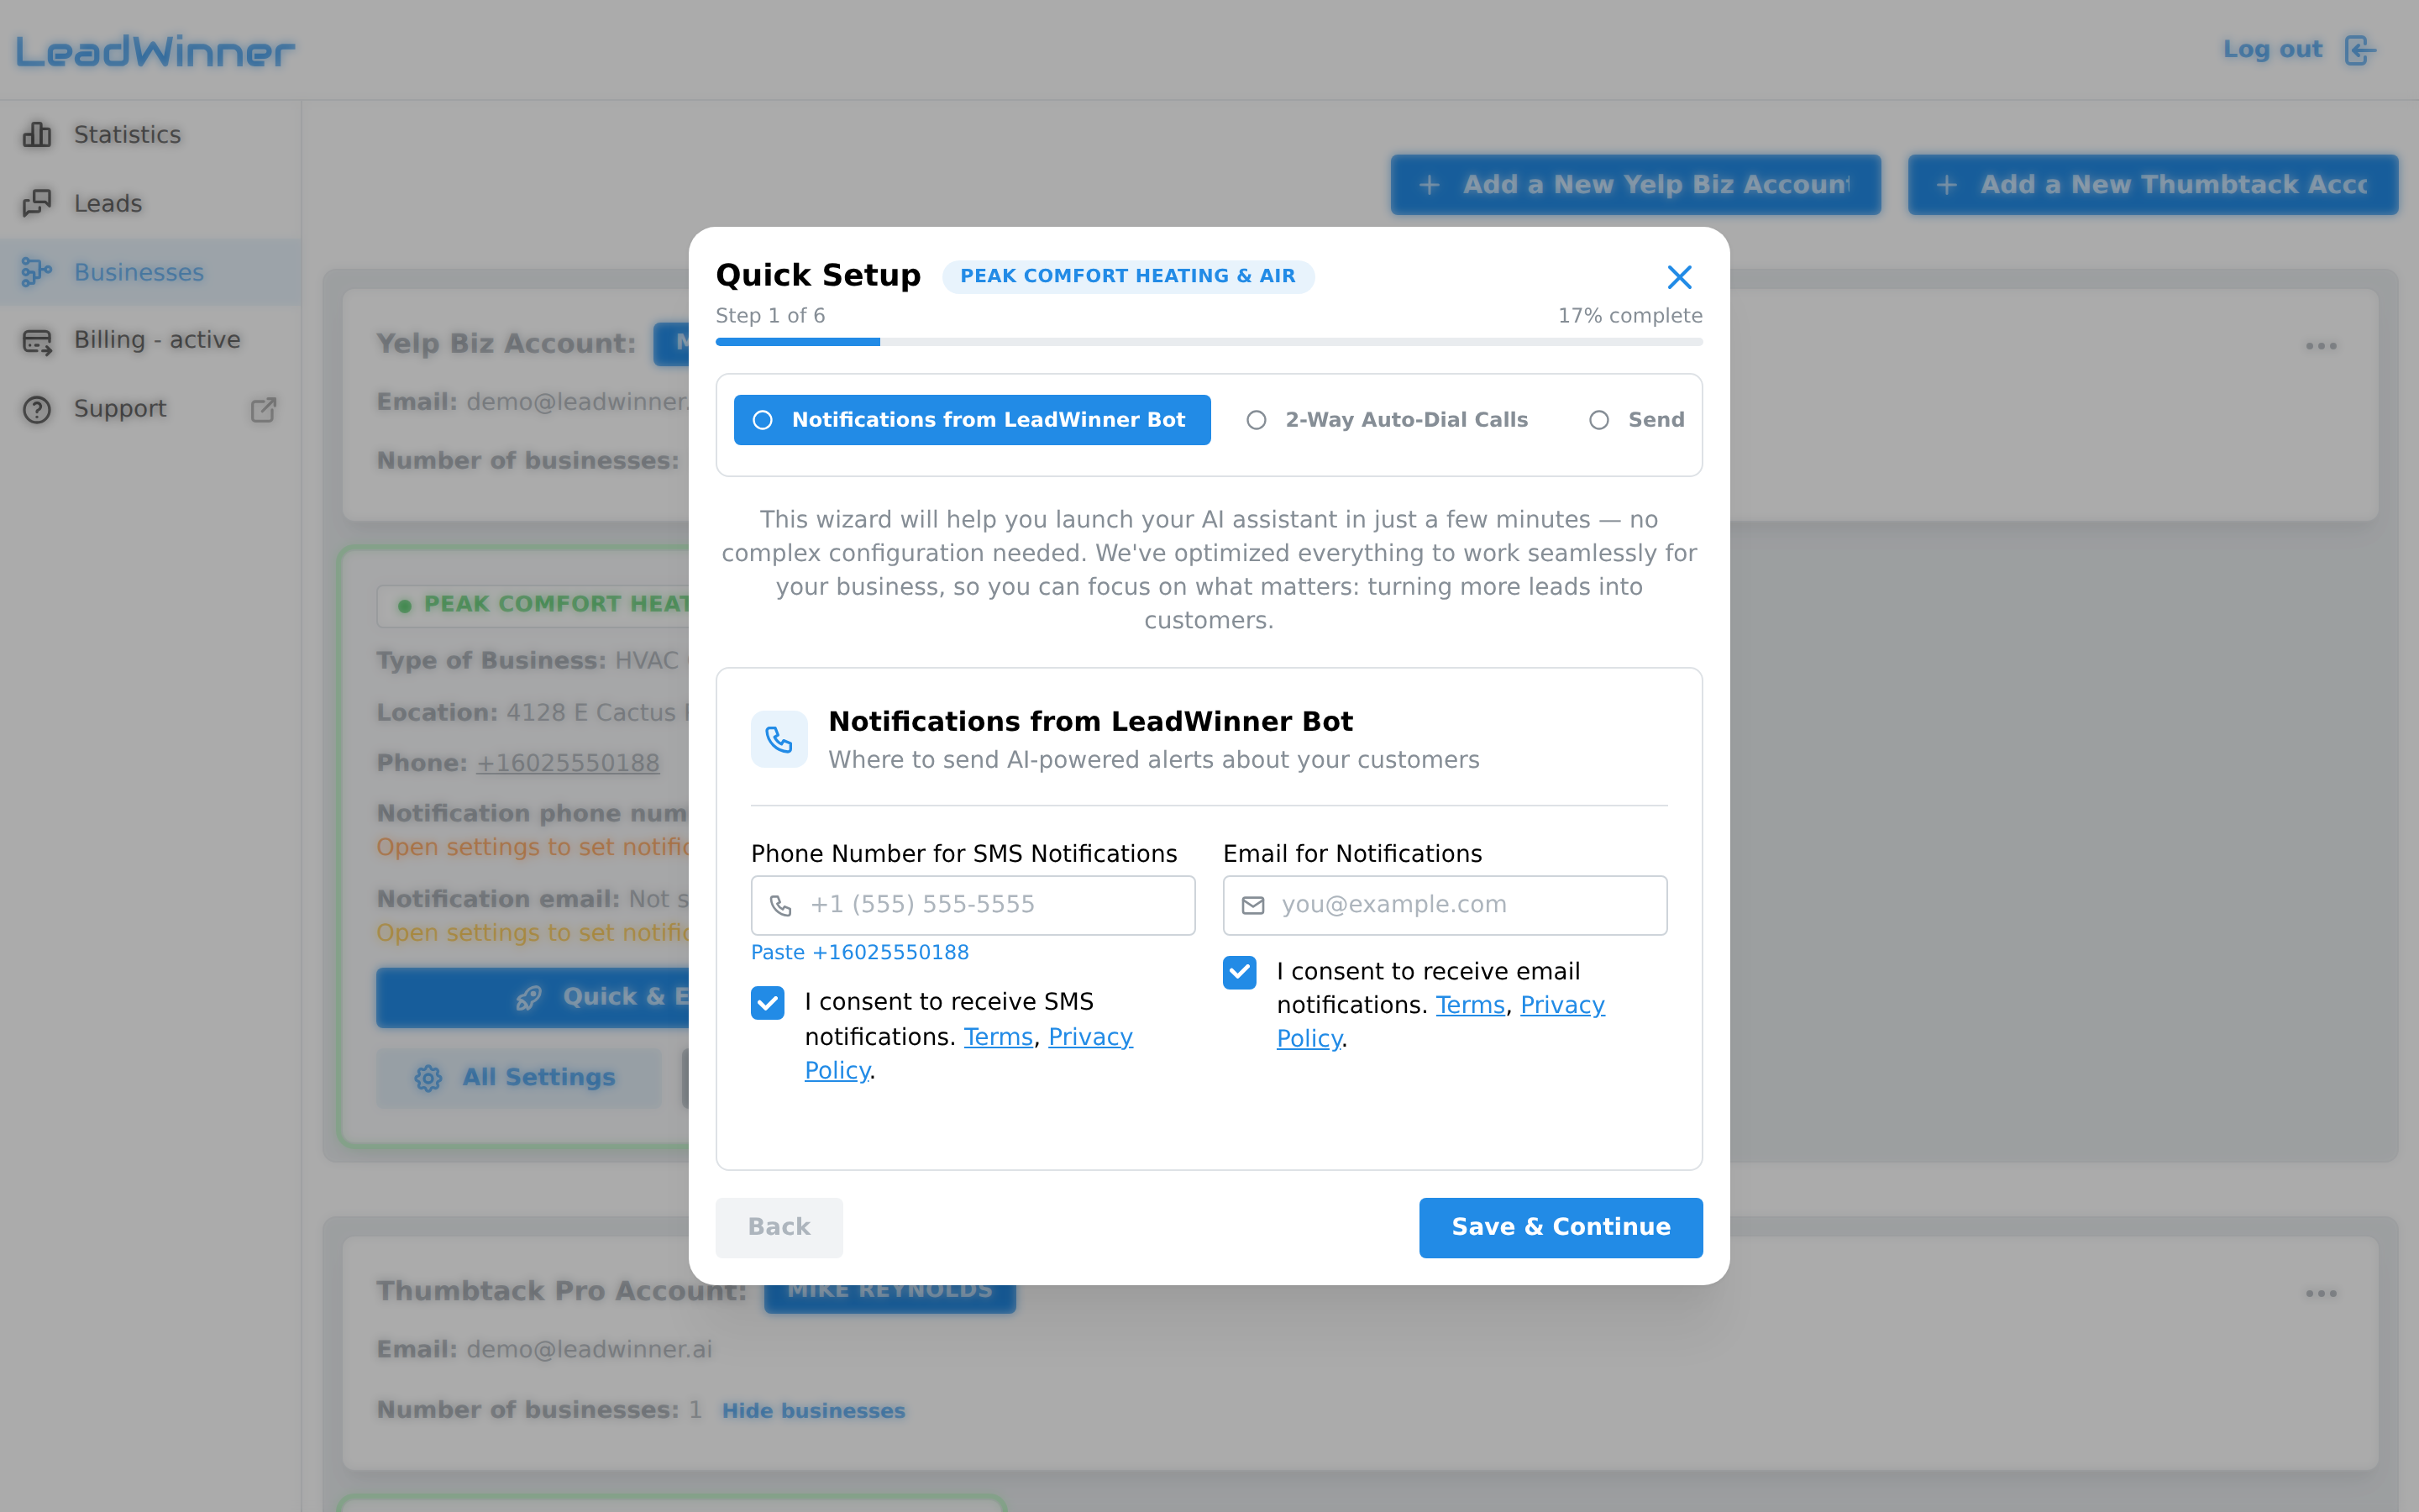
Task: Select the Send step option
Action: (x=1636, y=420)
